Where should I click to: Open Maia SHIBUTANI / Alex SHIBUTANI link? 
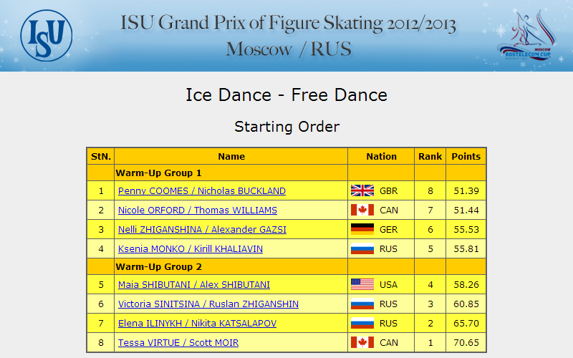pyautogui.click(x=193, y=285)
